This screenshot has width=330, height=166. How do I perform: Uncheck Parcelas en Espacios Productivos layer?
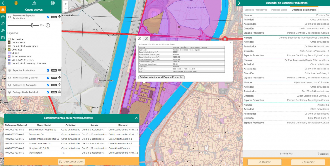[48, 17]
